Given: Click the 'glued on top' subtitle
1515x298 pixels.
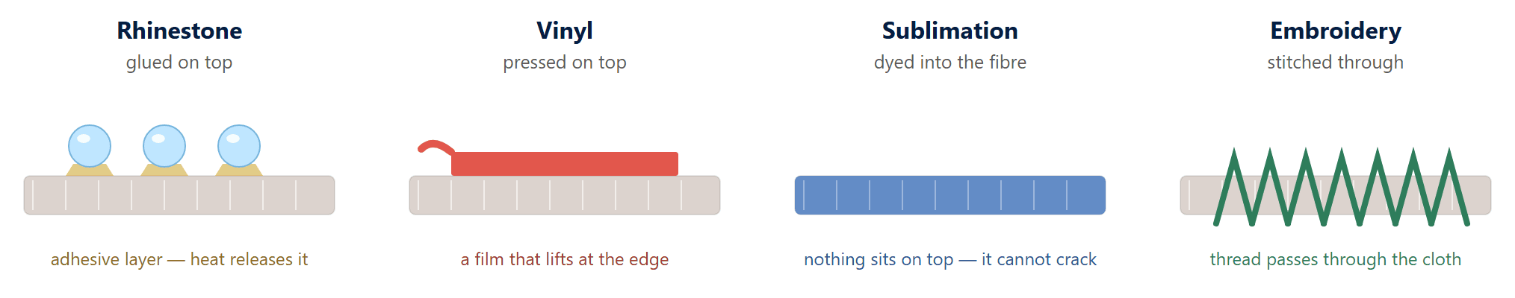Looking at the screenshot, I should [179, 63].
